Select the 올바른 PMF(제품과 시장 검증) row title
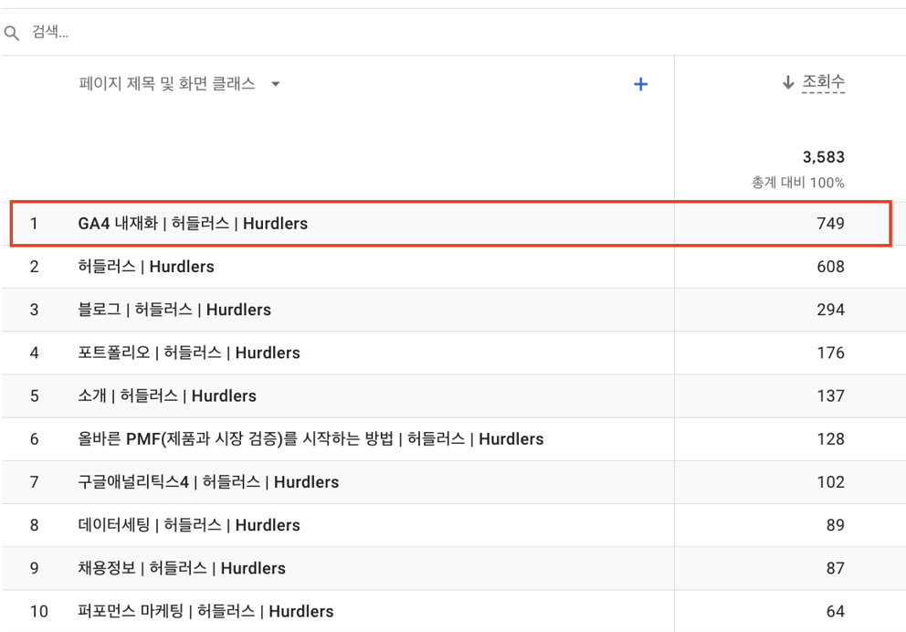This screenshot has height=632, width=906. (311, 439)
